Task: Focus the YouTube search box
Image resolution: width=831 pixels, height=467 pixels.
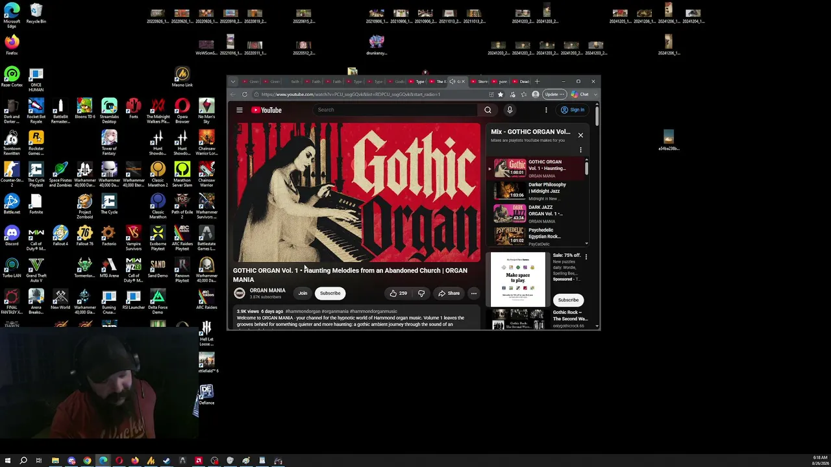Action: 396,110
